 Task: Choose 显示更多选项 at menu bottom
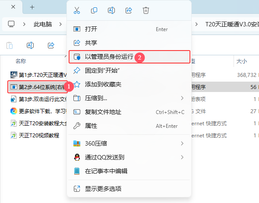(129, 189)
